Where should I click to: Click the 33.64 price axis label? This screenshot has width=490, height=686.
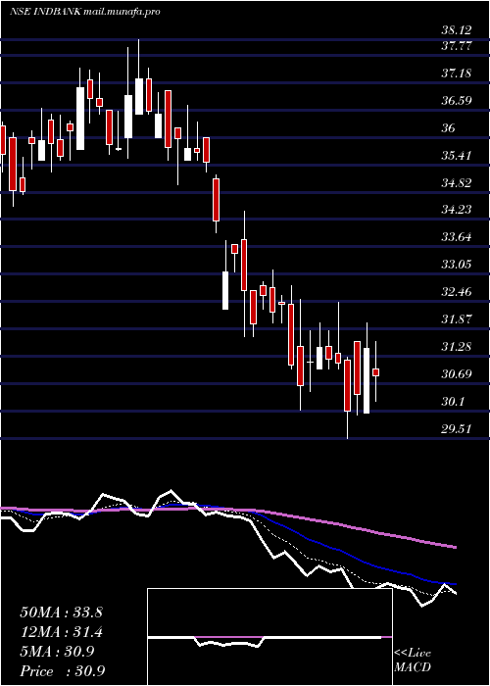pos(457,237)
